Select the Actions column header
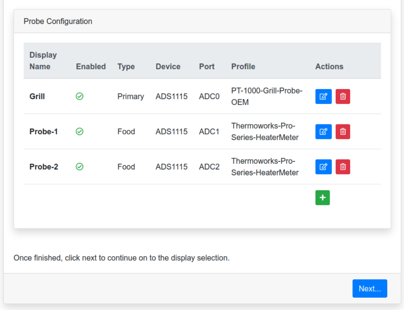Viewport: 404px width, 310px height. click(x=329, y=67)
